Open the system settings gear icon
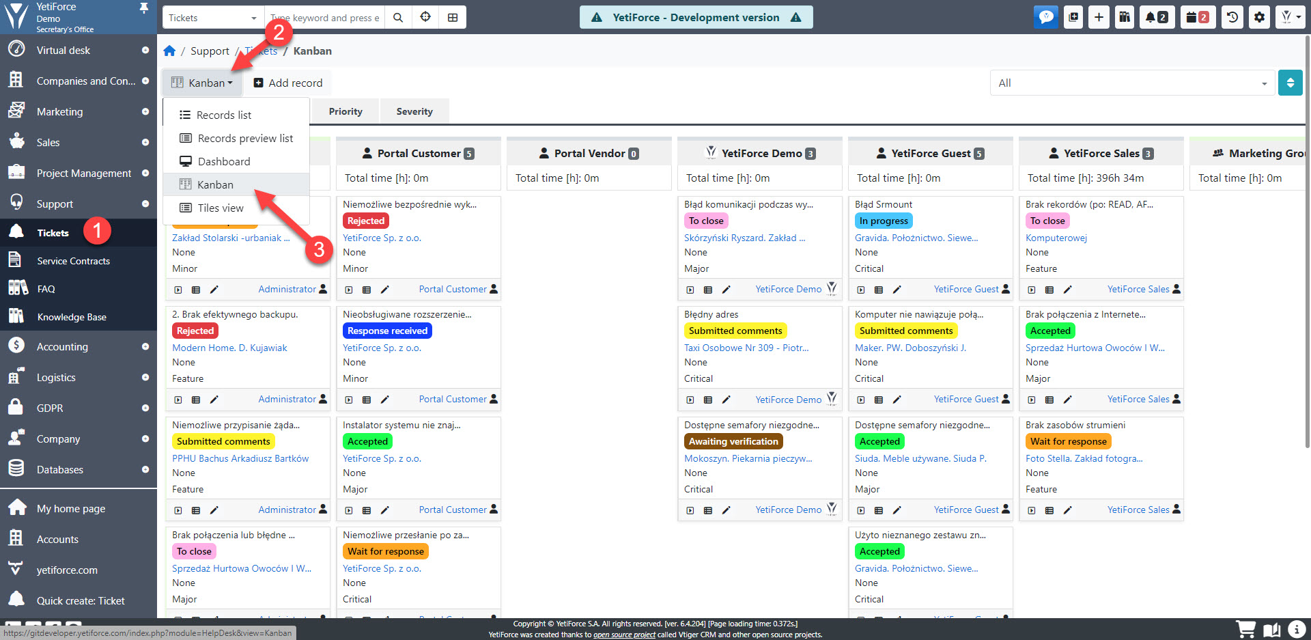1311x640 pixels. (x=1259, y=17)
